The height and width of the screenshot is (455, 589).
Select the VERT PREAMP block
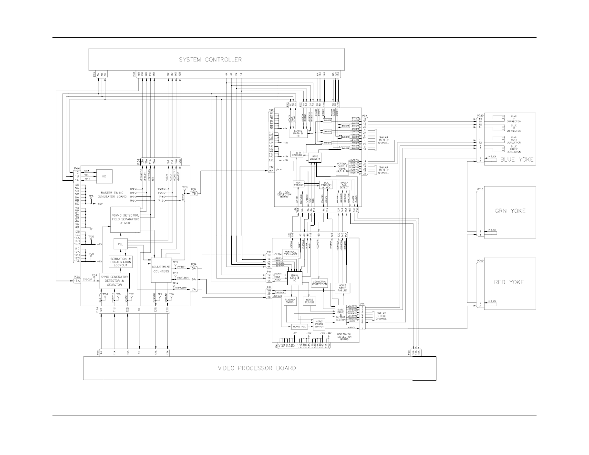click(299, 185)
